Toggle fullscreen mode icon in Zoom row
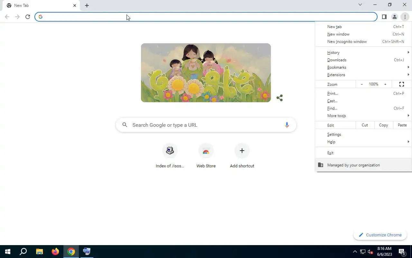 (402, 84)
